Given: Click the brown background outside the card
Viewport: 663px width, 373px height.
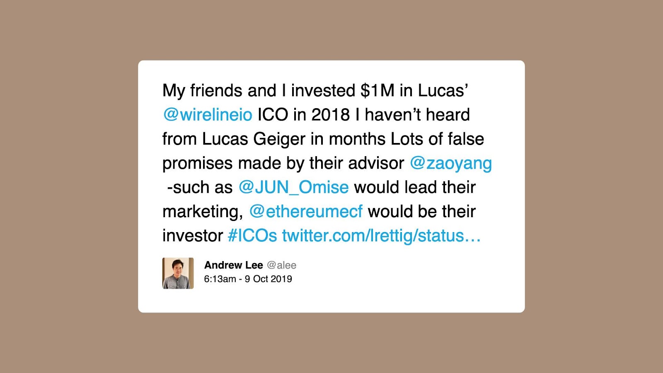Looking at the screenshot, I should click(x=66, y=186).
